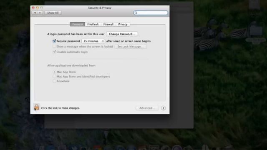Toggle the Require password checkbox
The image size is (267, 150).
tap(54, 41)
